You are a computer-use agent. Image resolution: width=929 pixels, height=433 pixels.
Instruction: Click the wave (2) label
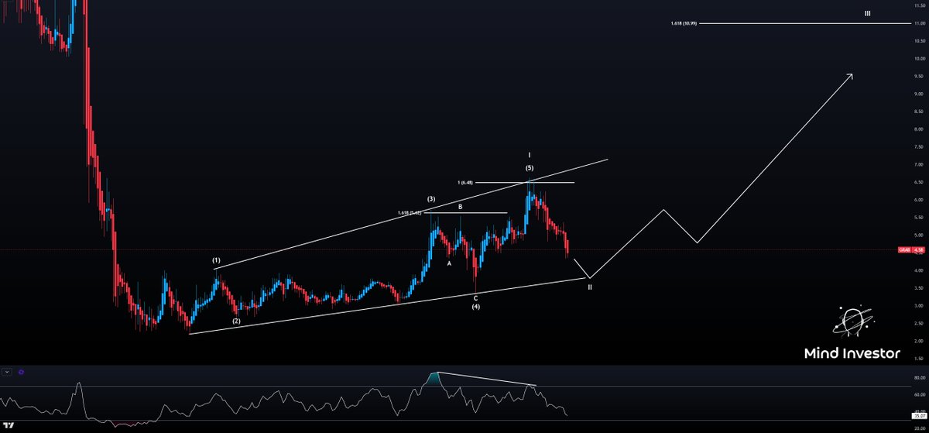(x=237, y=320)
